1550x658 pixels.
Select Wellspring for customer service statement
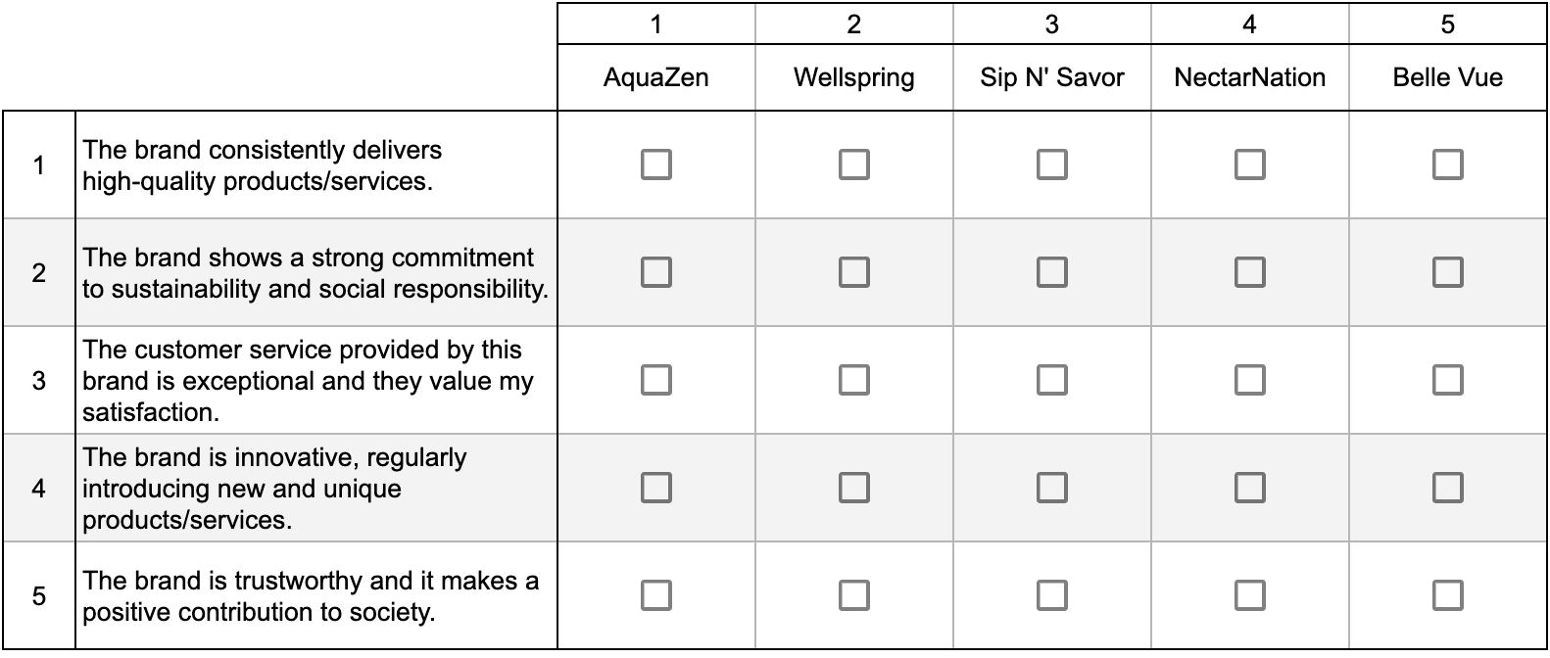[x=853, y=380]
